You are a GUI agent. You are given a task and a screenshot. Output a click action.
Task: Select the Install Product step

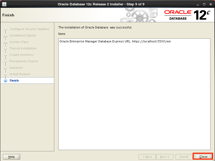20,74
